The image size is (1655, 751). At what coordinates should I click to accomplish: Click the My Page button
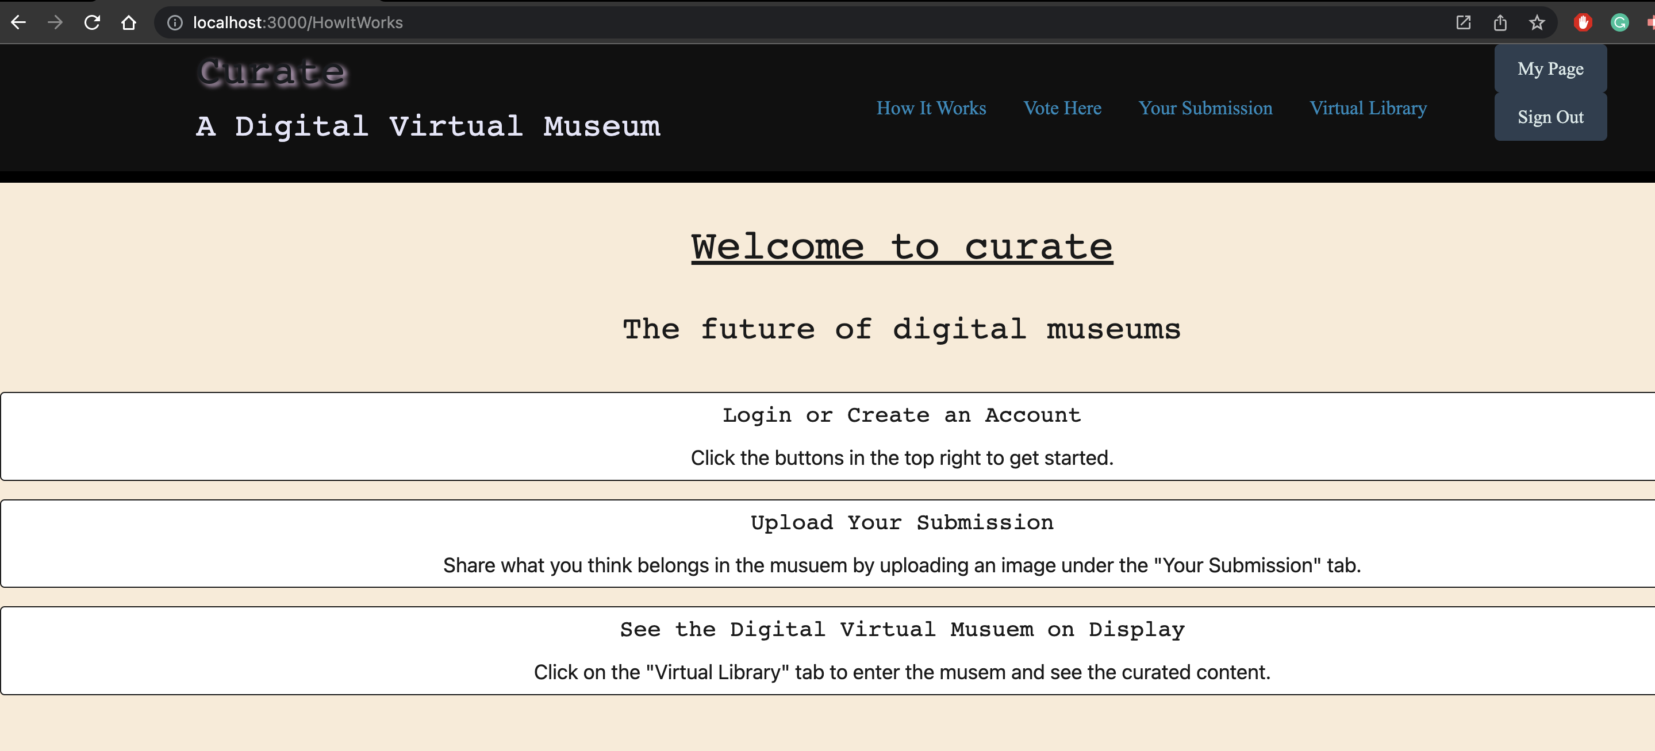pyautogui.click(x=1550, y=68)
